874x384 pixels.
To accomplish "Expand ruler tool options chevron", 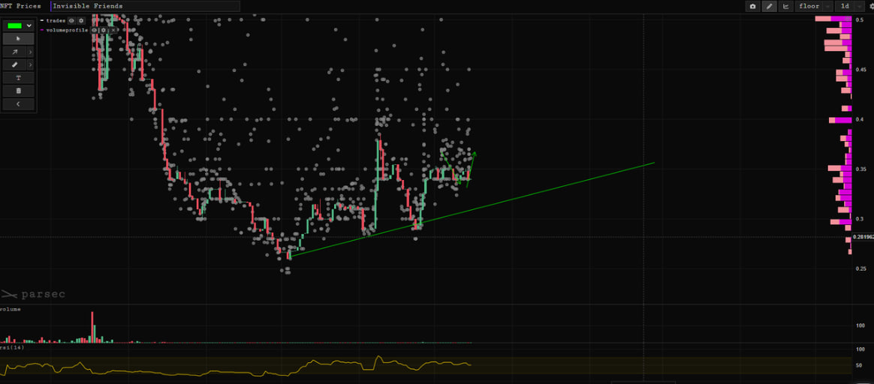I will (x=30, y=64).
